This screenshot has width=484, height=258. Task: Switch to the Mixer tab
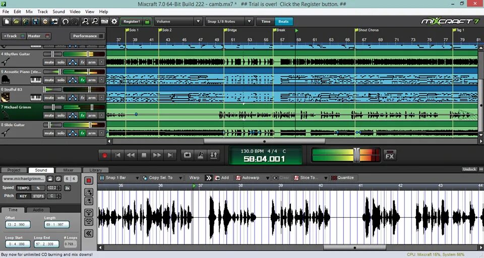pos(68,170)
